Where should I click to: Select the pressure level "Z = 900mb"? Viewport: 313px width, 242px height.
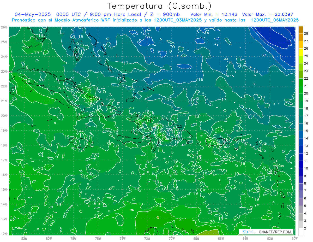(x=163, y=14)
